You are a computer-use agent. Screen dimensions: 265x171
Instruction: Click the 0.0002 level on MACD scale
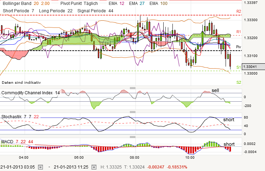click(x=250, y=144)
